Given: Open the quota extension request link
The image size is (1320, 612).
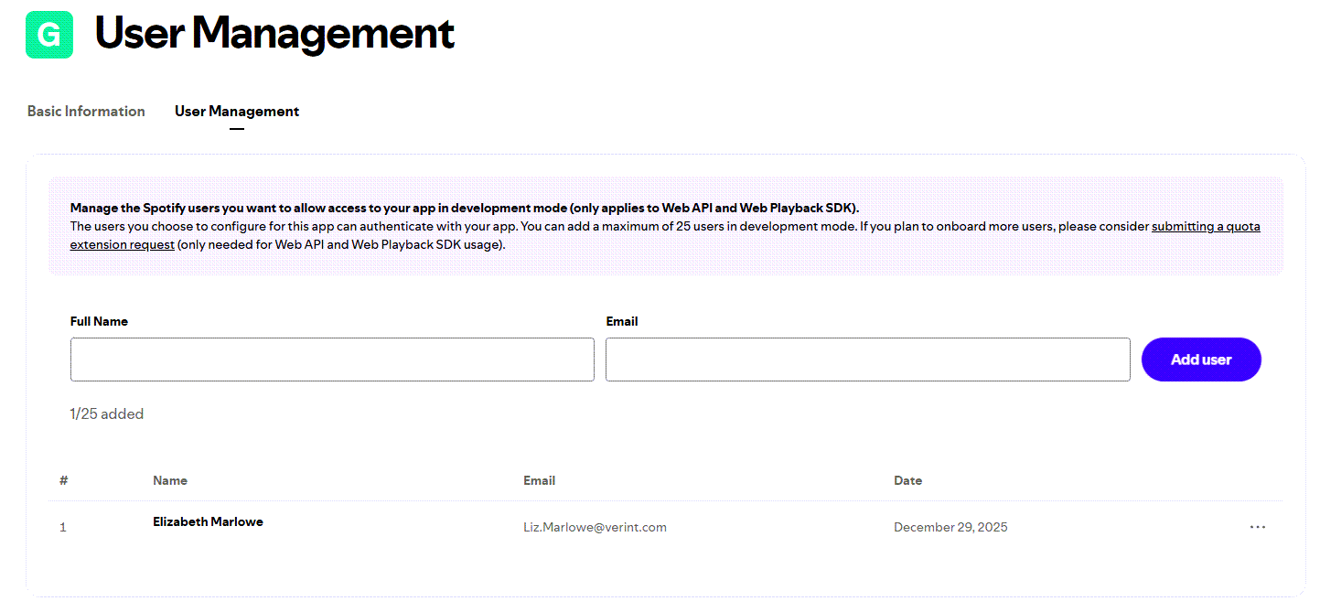Looking at the screenshot, I should [x=1206, y=226].
